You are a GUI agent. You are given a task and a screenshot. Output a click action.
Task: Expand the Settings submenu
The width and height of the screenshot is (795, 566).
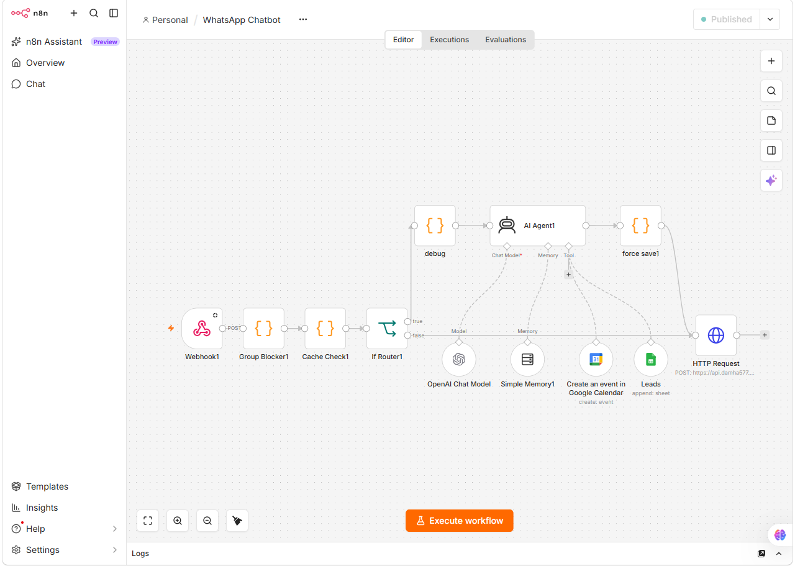coord(115,550)
